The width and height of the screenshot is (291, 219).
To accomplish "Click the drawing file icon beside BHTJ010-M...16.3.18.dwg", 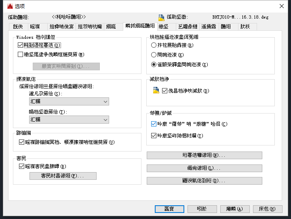I will (x=161, y=17).
